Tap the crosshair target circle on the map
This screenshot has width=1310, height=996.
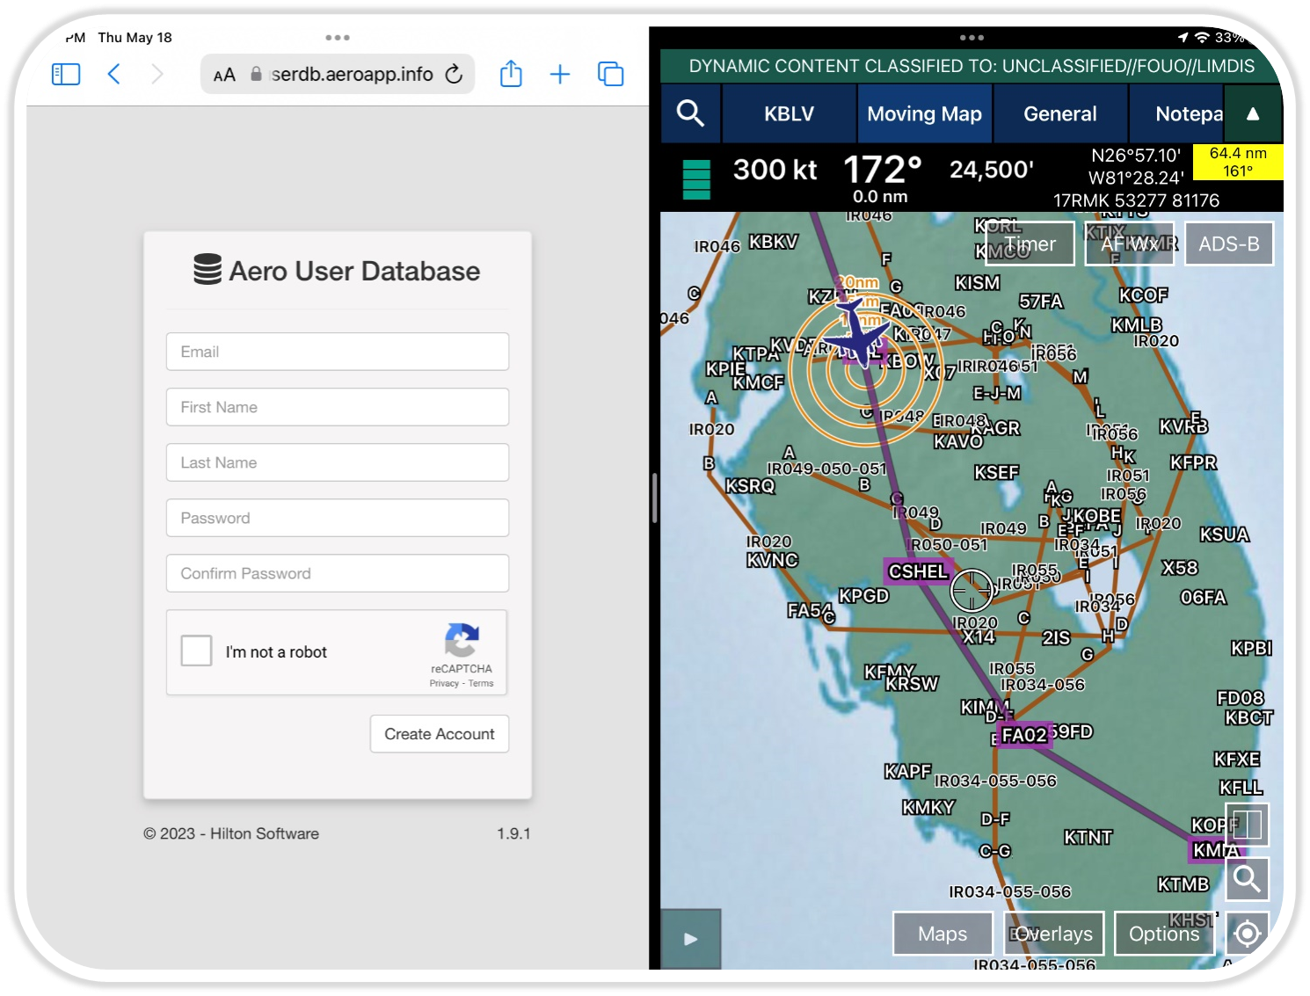pos(972,590)
